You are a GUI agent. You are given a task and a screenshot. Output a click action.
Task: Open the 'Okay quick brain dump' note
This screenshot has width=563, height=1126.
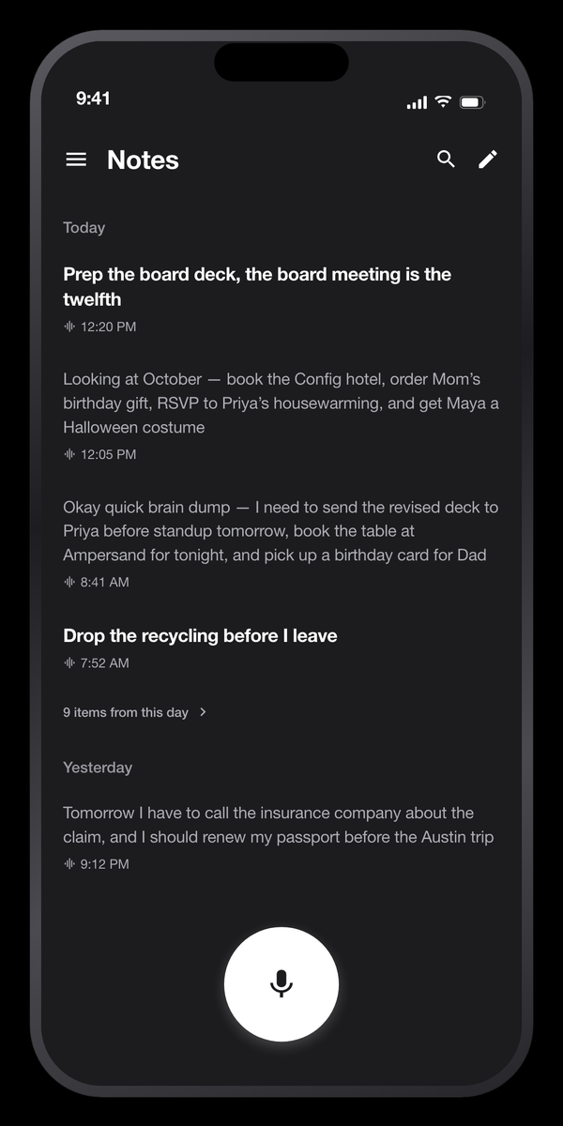point(281,543)
